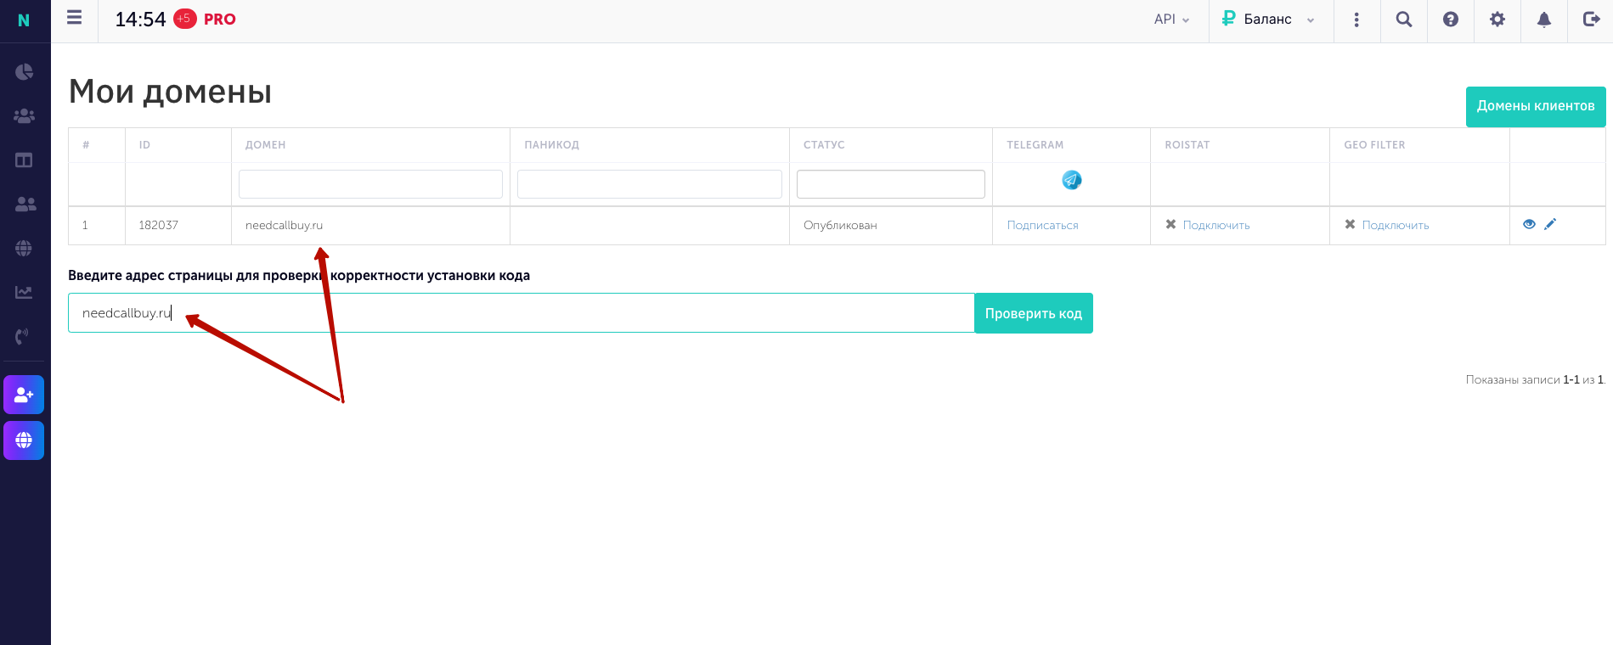Viewport: 1613px width, 645px height.
Task: Click Подключить link under Roistat column
Action: coord(1216,226)
